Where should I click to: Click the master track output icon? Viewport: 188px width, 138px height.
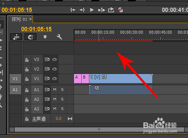click(70, 119)
